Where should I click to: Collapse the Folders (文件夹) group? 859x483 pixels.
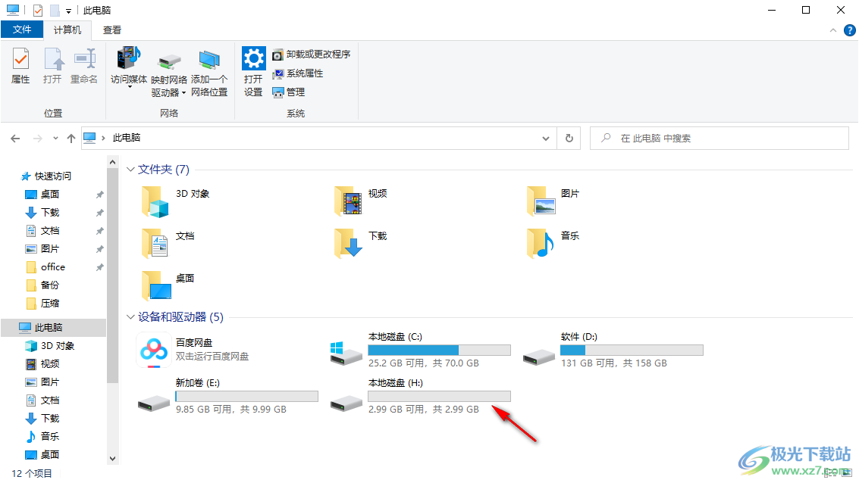click(x=130, y=170)
